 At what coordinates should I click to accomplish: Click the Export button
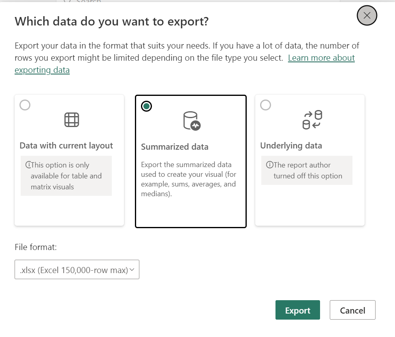point(297,310)
